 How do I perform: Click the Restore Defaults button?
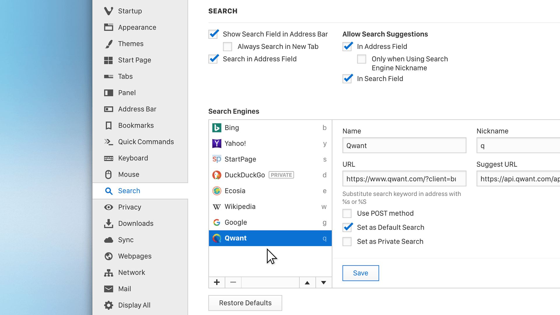click(x=245, y=303)
